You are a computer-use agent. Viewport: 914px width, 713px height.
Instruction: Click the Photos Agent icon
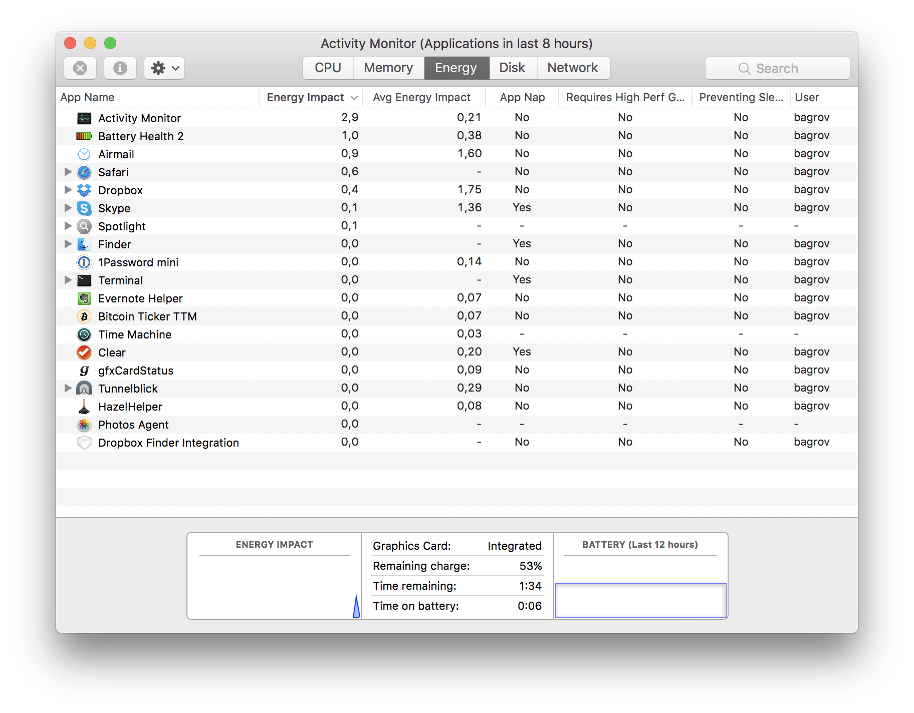click(x=84, y=425)
